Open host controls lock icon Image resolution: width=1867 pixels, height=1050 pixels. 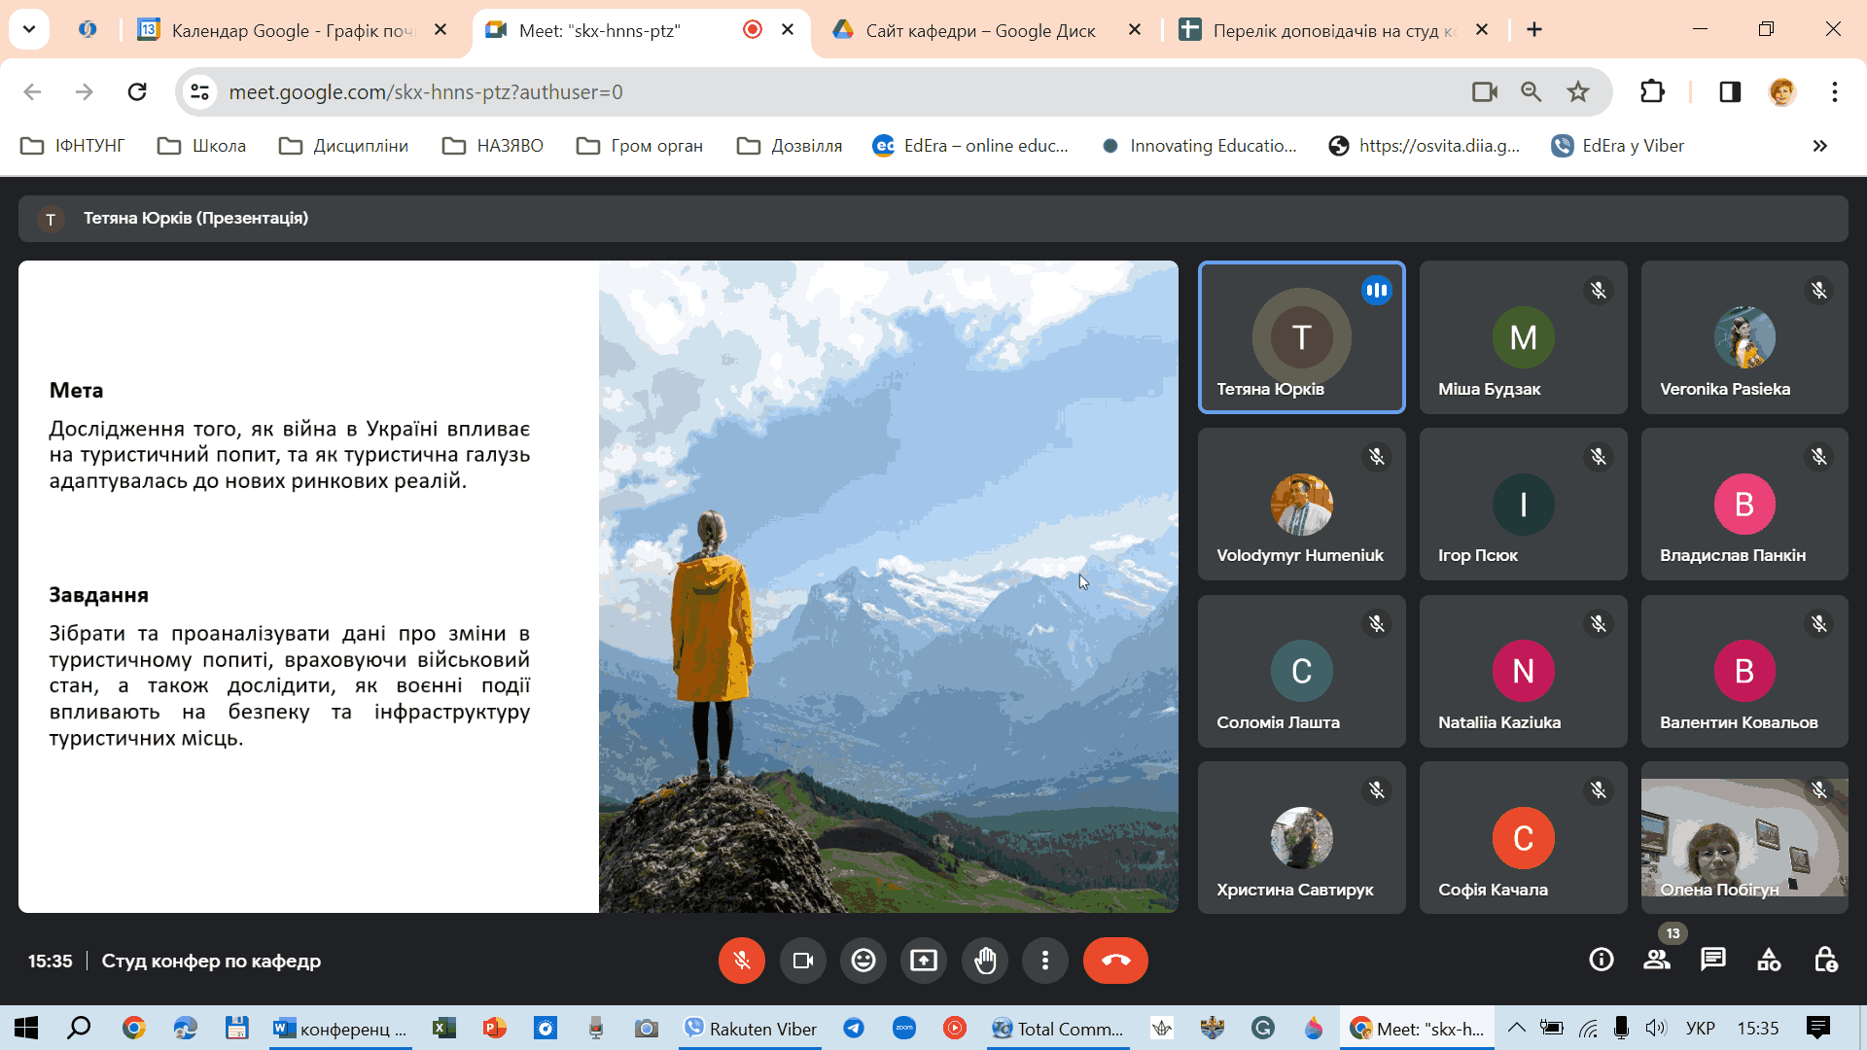pos(1825,961)
